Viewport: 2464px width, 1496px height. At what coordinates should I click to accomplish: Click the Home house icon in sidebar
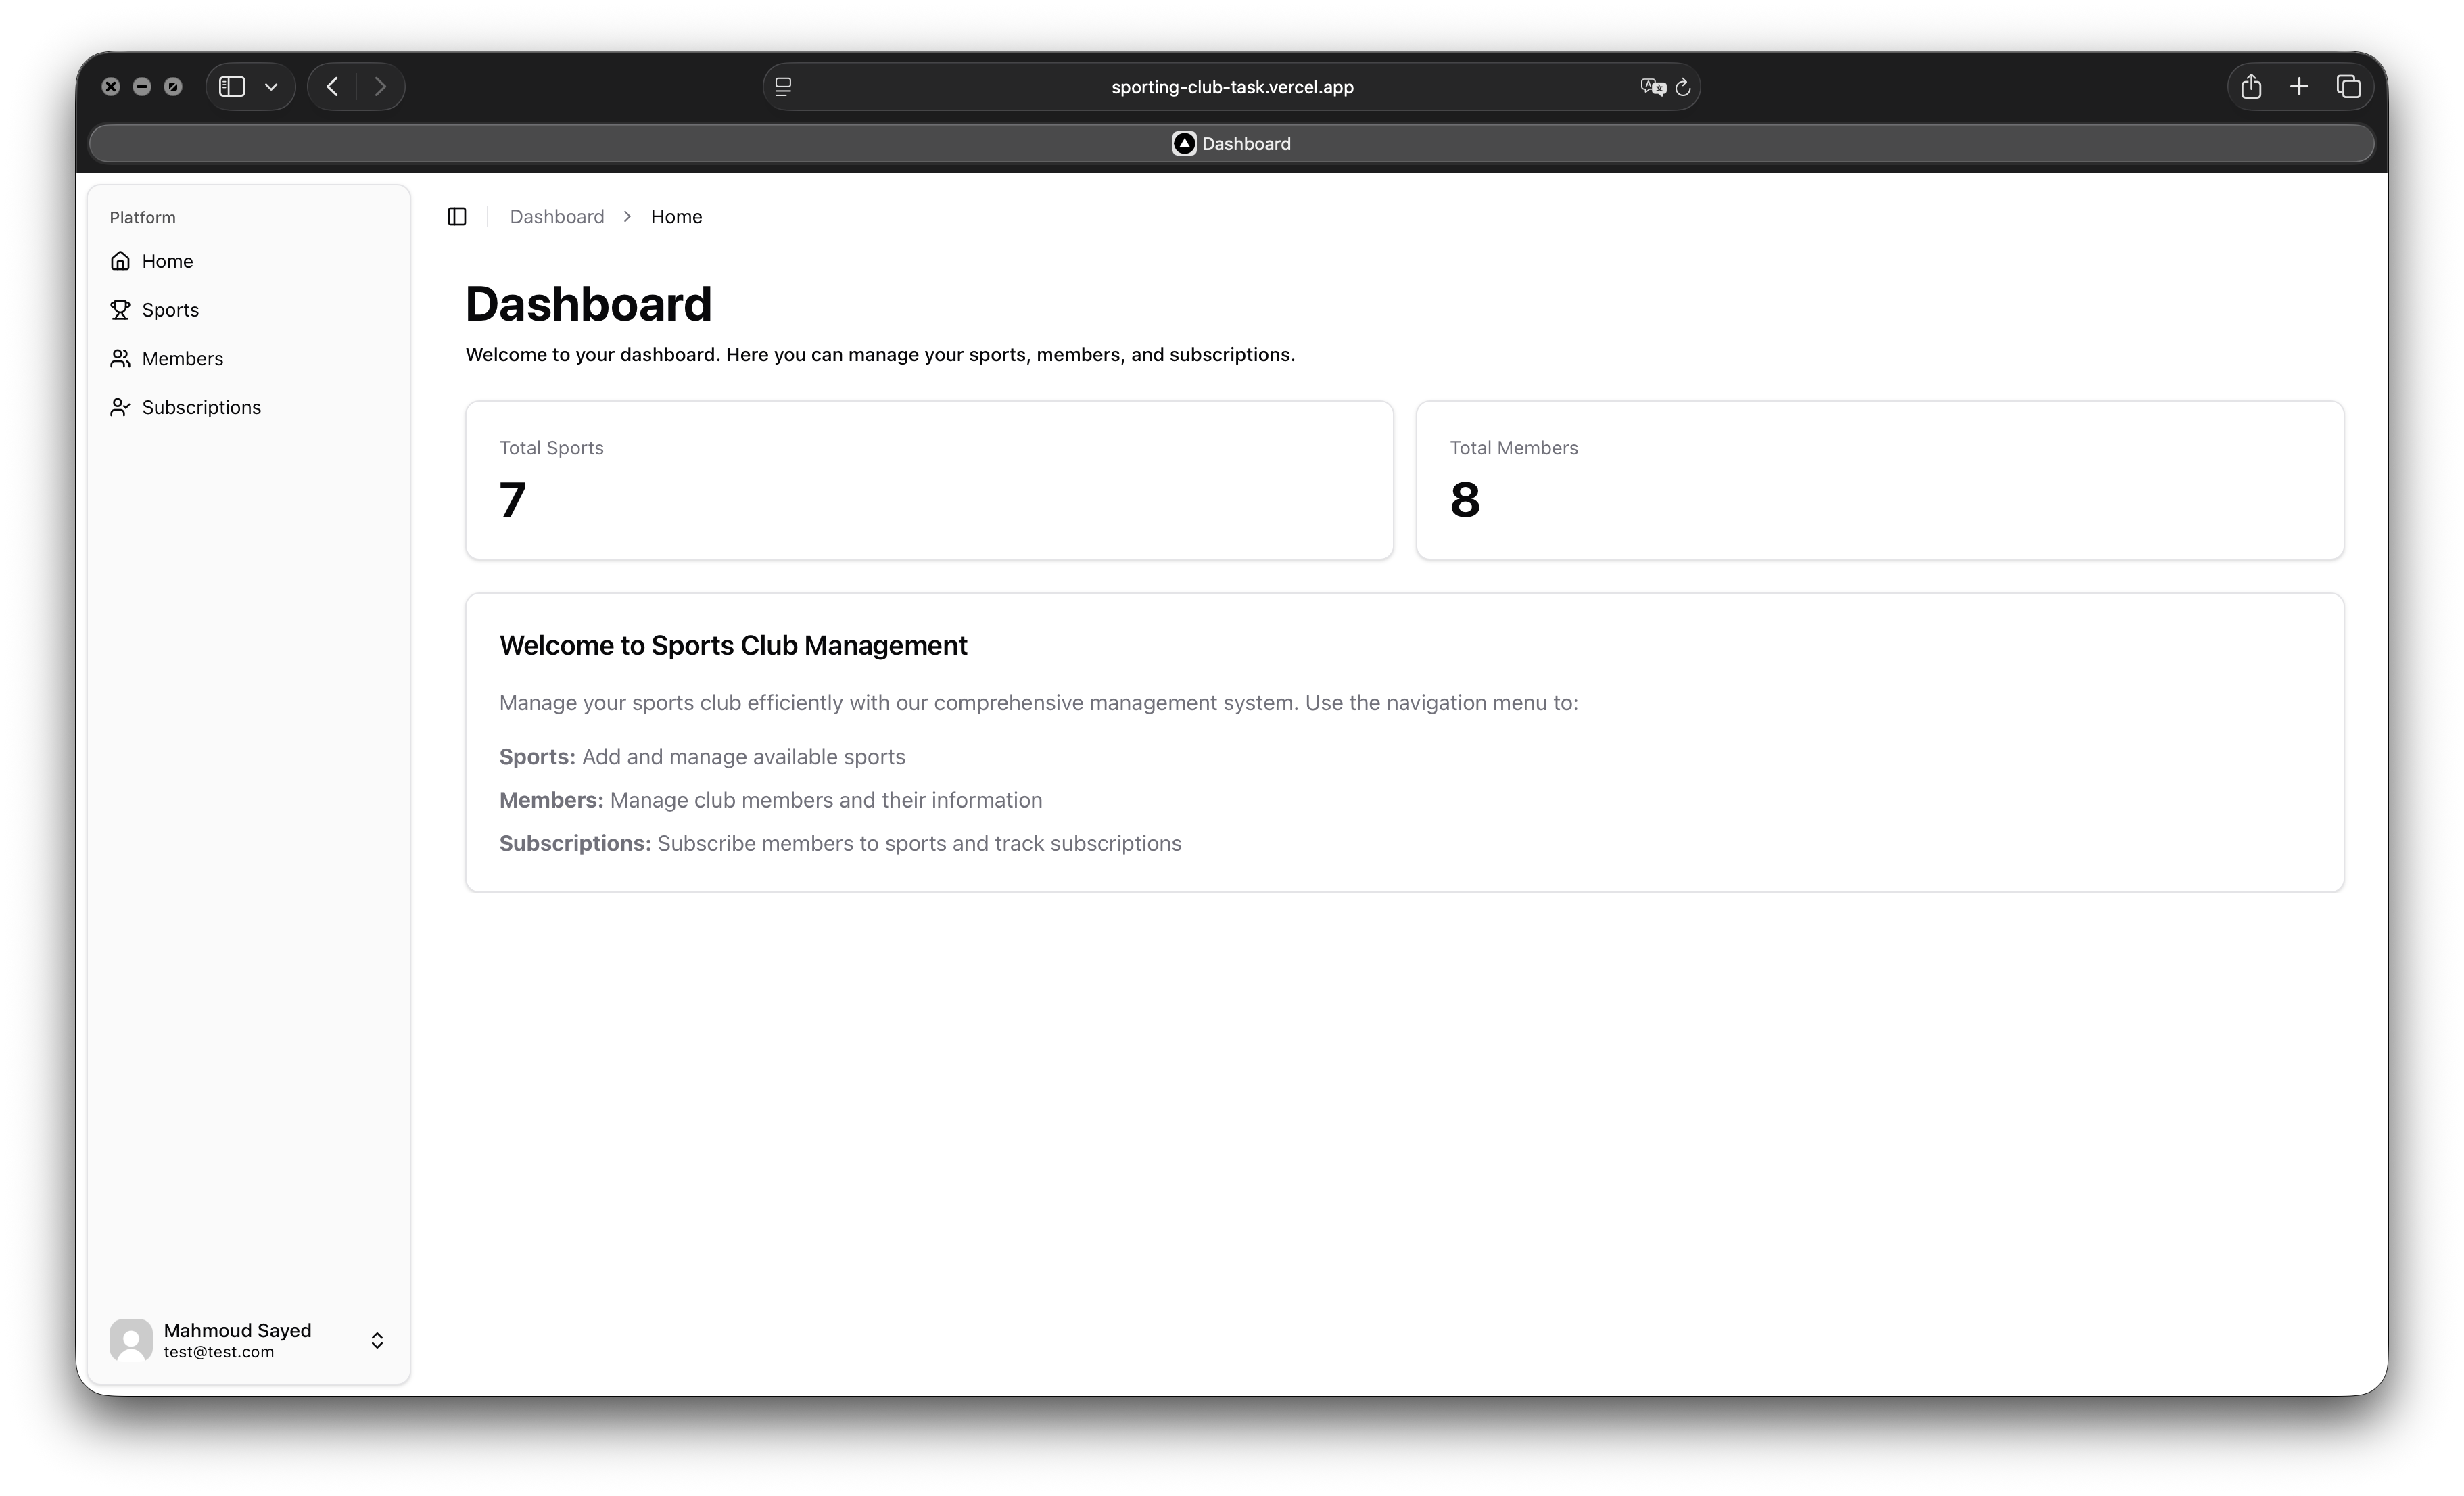point(120,261)
